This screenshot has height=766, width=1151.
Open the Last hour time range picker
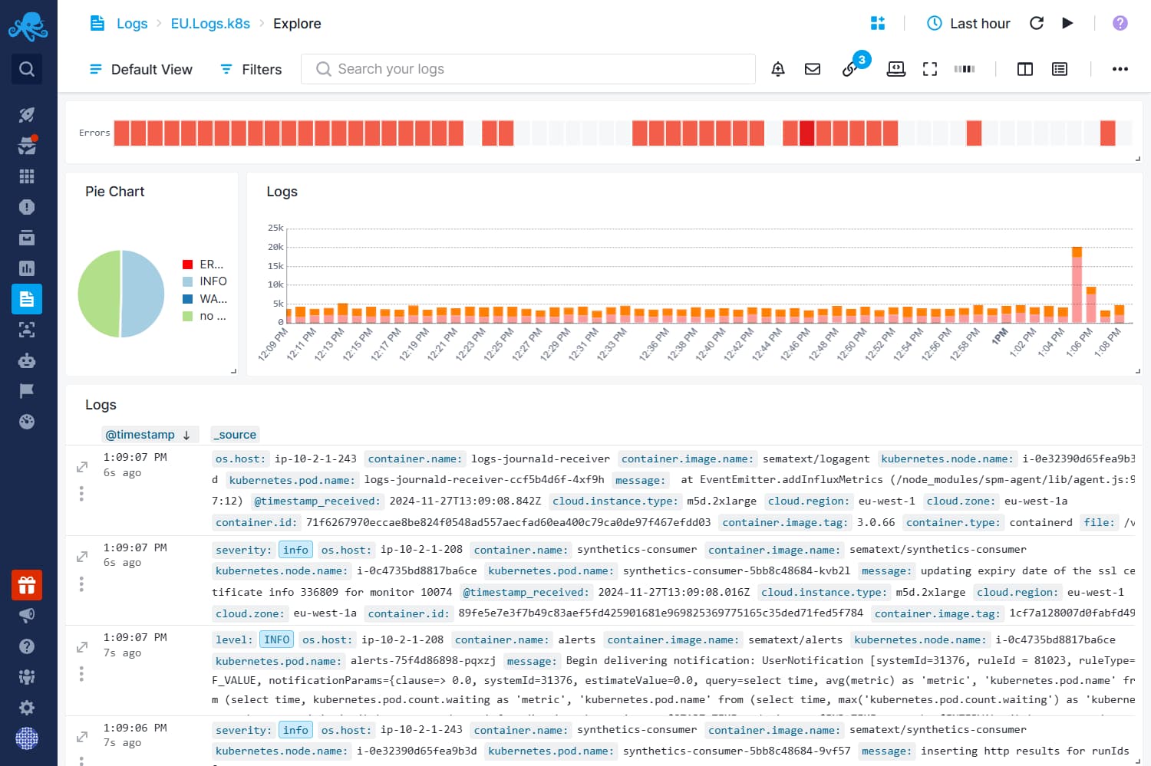coord(968,23)
